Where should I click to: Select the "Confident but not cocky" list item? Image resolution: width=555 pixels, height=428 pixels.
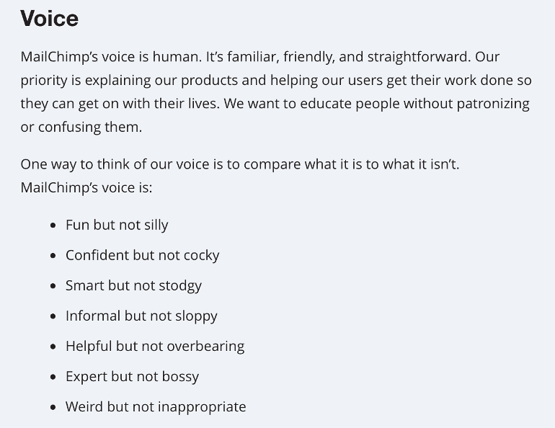[x=142, y=255]
